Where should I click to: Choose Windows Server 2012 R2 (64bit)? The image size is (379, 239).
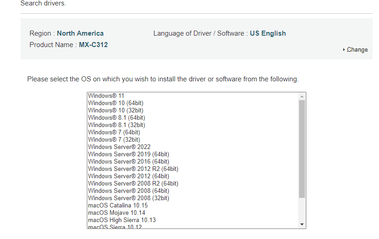(133, 169)
